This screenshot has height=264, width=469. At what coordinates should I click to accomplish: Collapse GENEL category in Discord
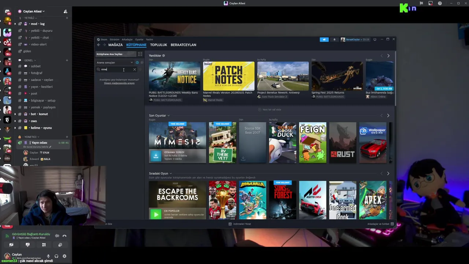28,60
